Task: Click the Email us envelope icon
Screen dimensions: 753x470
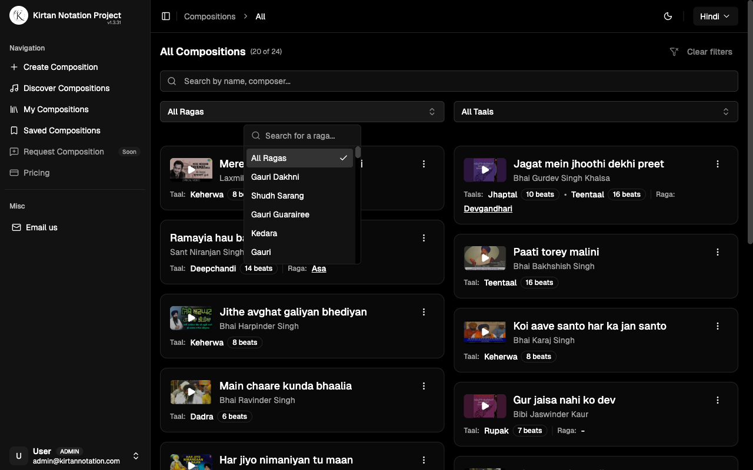Action: [16, 227]
